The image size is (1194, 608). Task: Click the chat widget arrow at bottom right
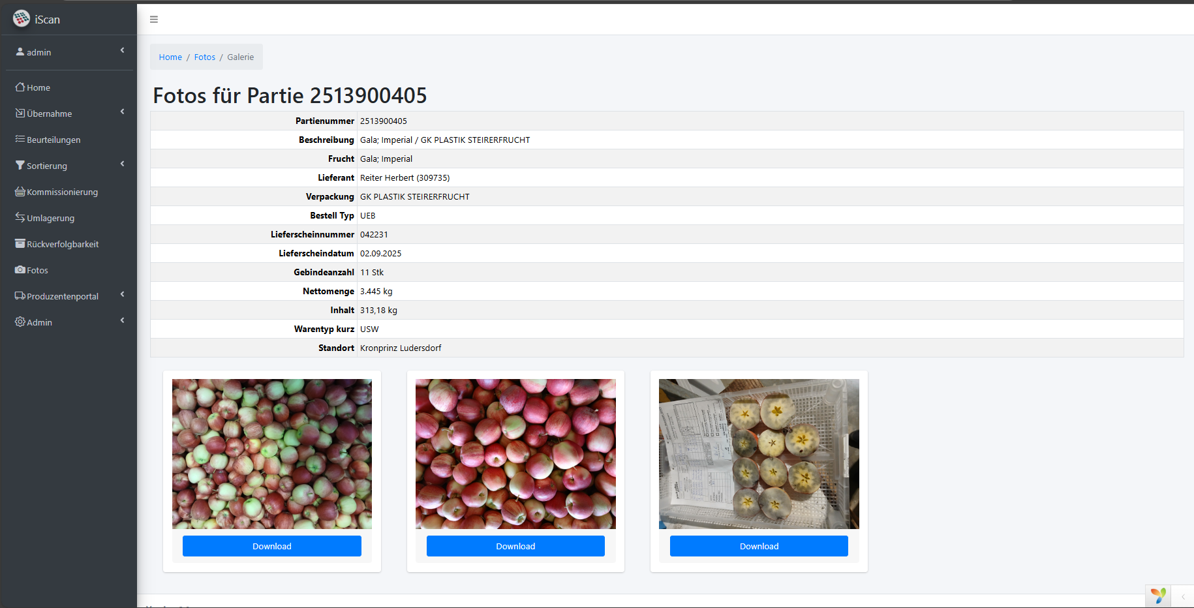[1184, 596]
